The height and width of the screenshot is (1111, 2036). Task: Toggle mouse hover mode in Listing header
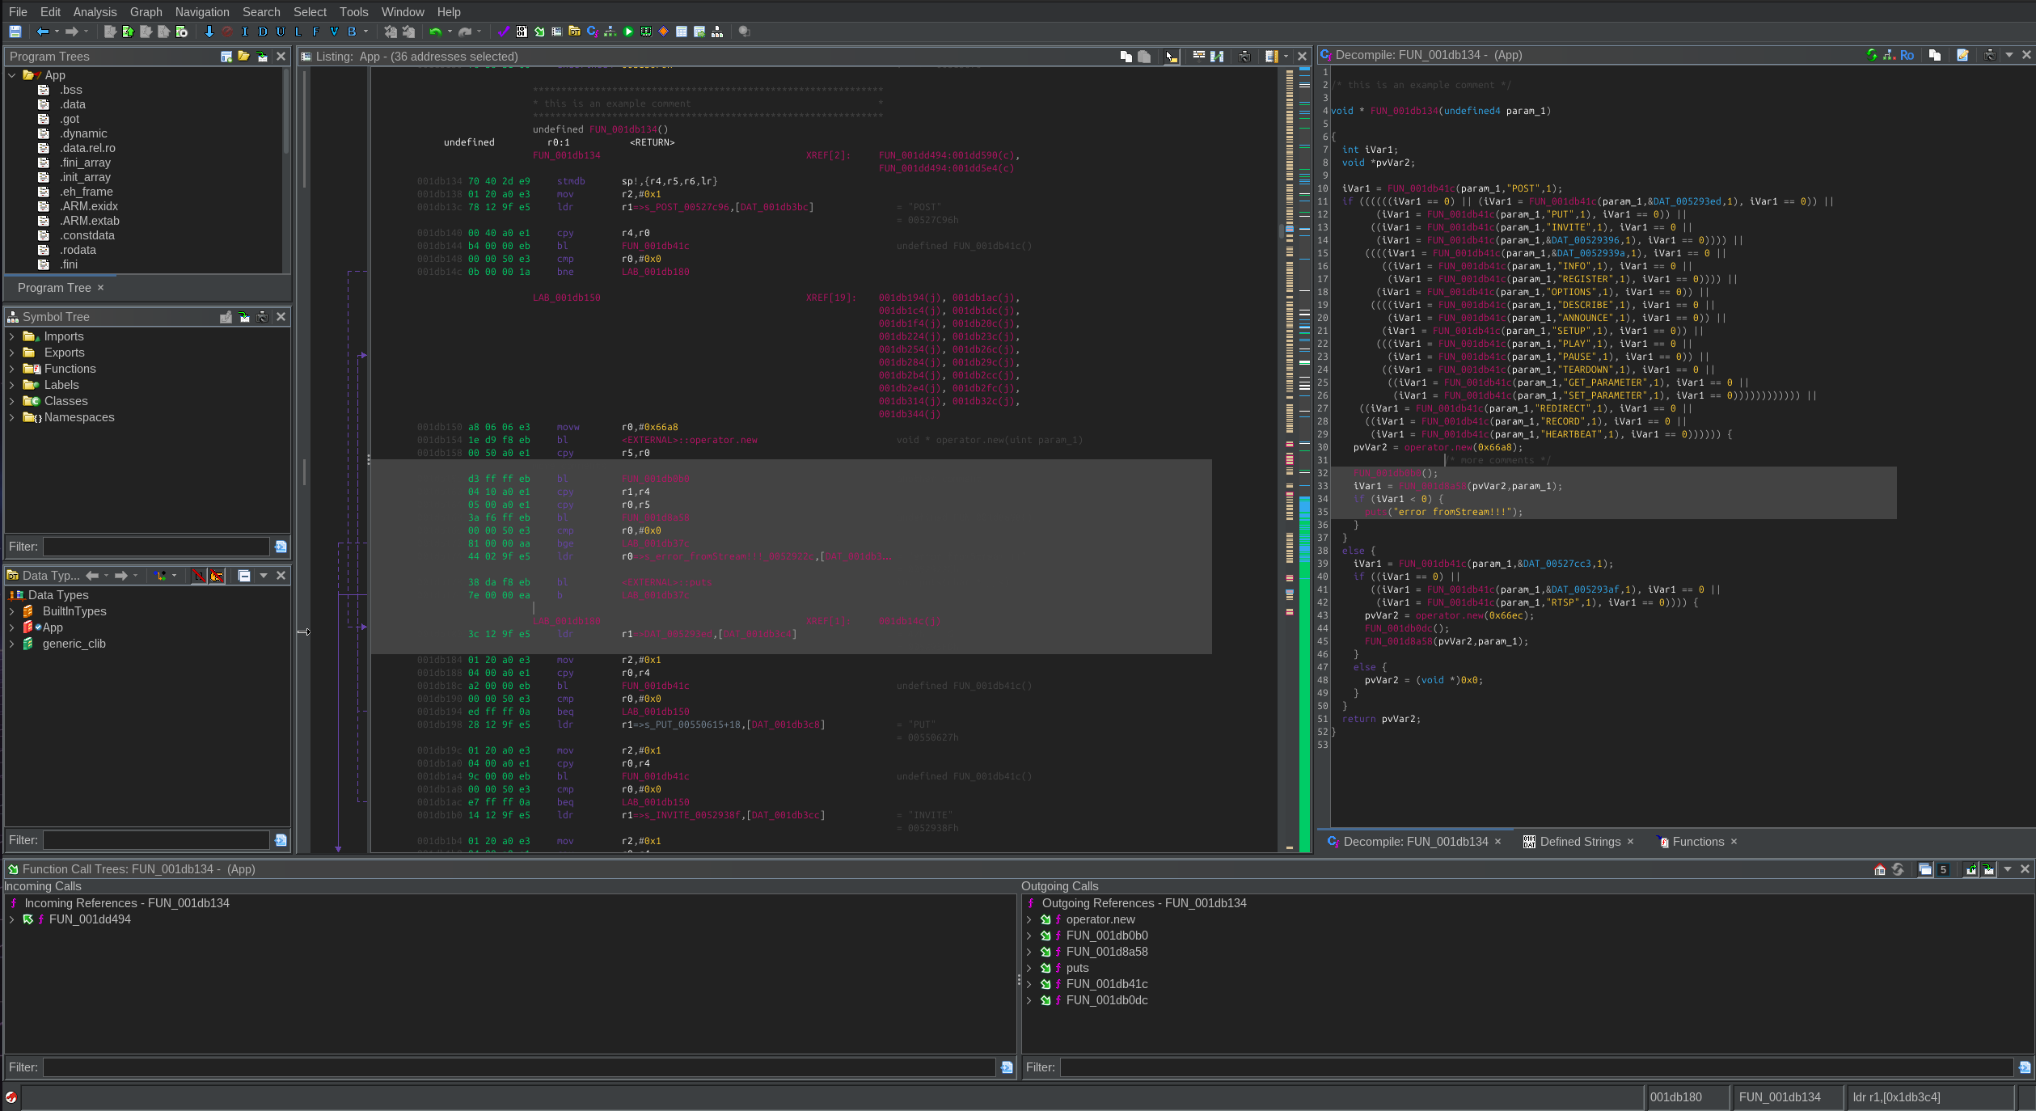(1171, 56)
